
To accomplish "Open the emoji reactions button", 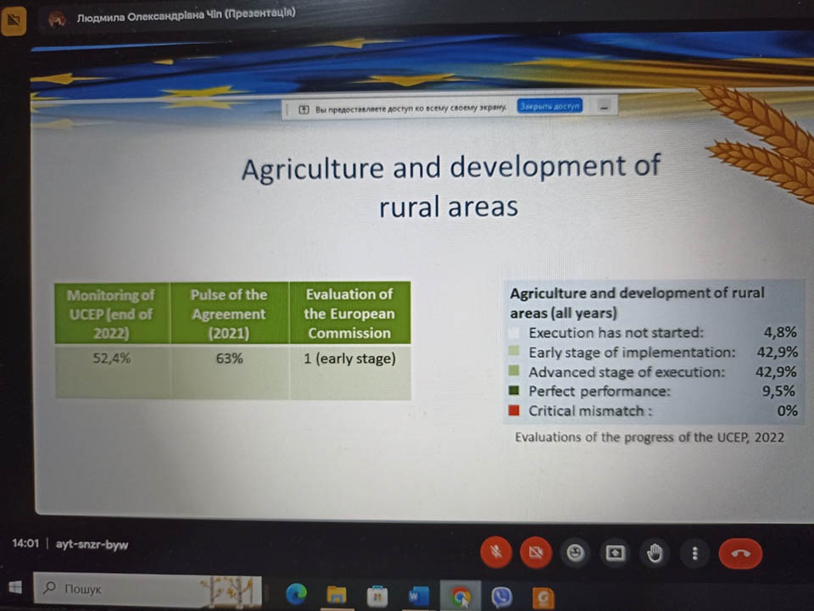I will point(576,553).
